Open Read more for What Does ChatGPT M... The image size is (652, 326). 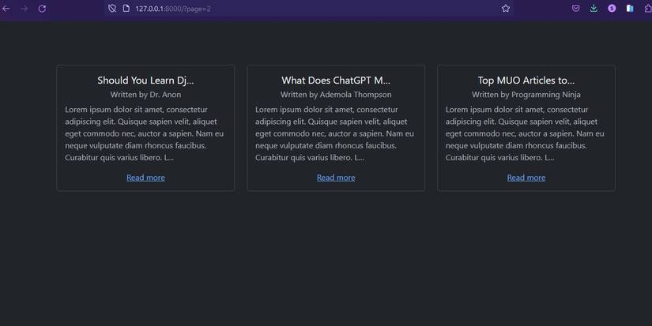click(336, 178)
